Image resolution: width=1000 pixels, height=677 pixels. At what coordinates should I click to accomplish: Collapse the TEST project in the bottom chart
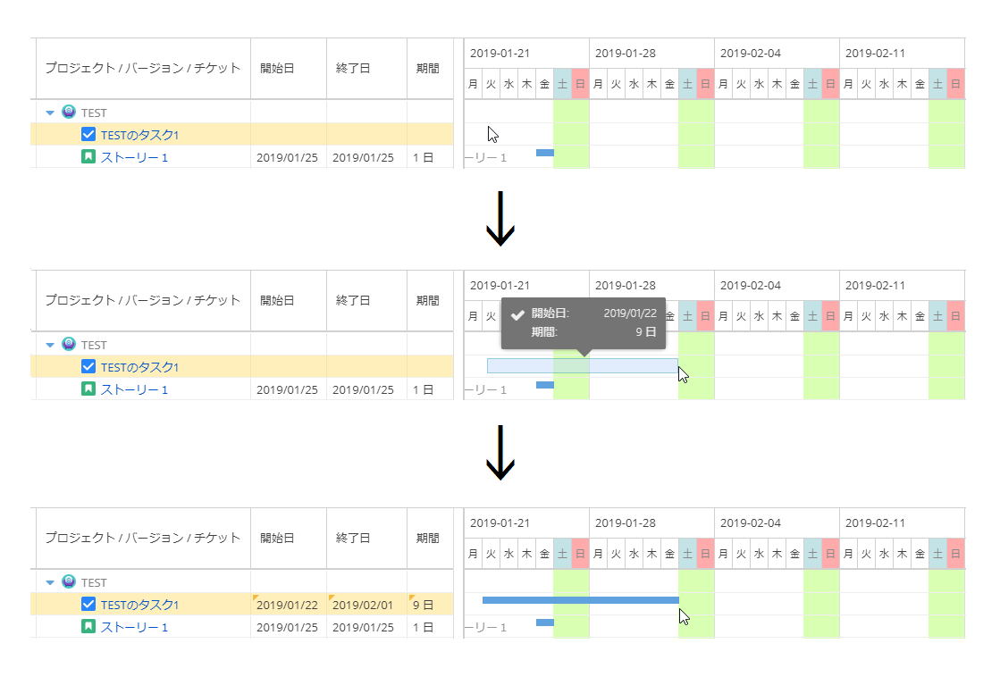[x=50, y=582]
